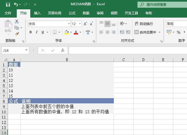Toggle Bold formatting

pyautogui.click(x=30, y=32)
